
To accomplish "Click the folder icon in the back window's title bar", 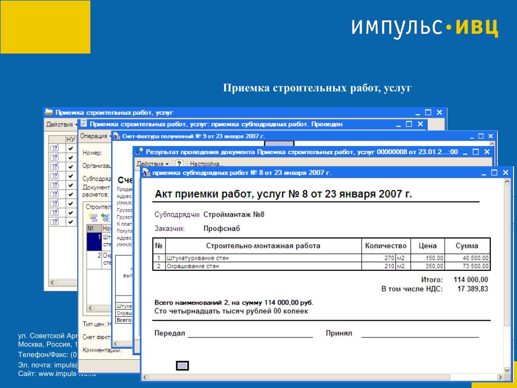I will coord(49,112).
